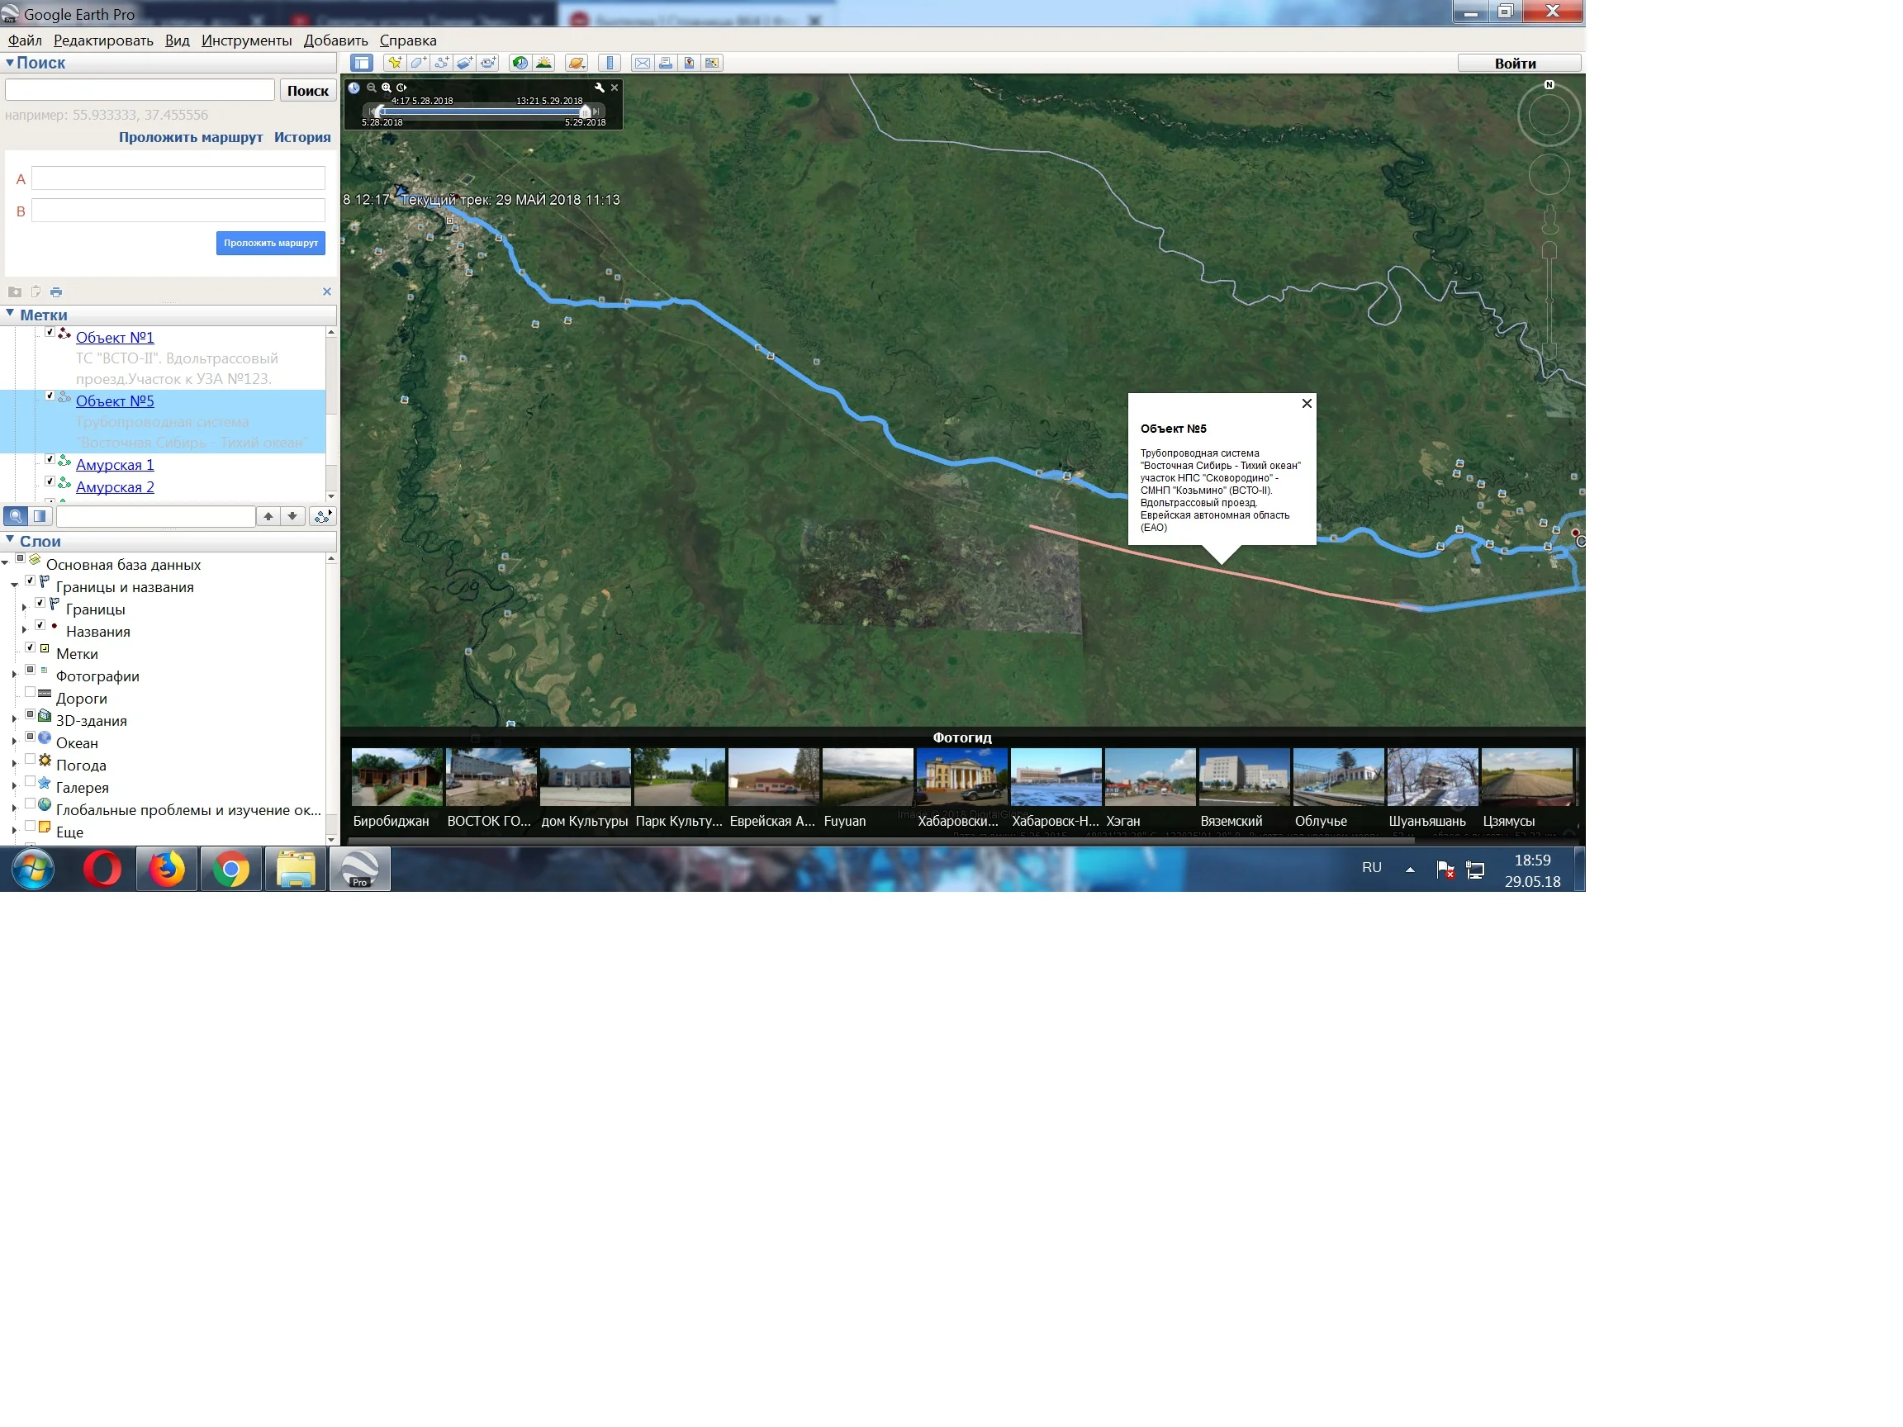Click the Проложить маршрут link

coord(190,138)
